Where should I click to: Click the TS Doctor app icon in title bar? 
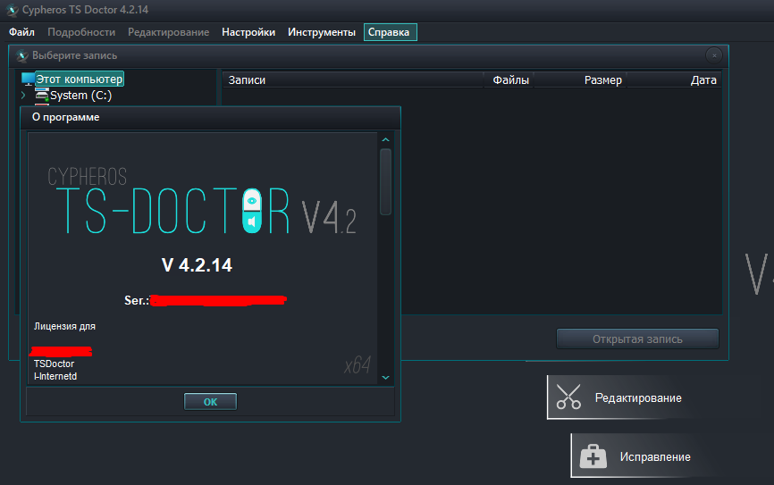pos(12,10)
